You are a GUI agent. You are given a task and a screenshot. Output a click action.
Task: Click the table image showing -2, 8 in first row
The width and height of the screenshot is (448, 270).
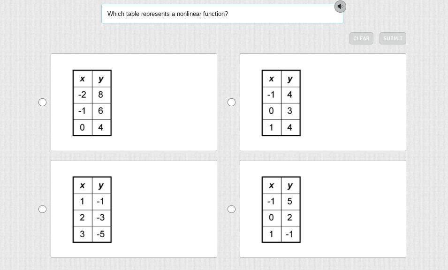pyautogui.click(x=92, y=103)
